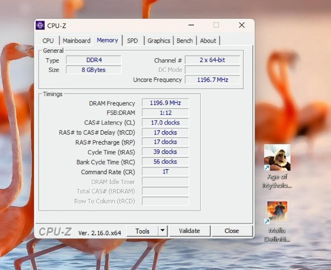View the About tab
331x270 pixels.
208,40
